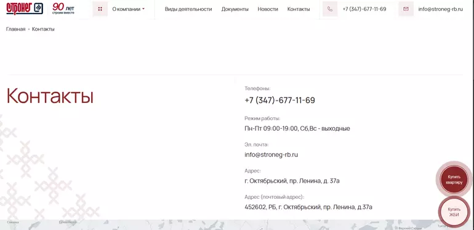Viewport: 474px width, 230px height.
Task: Click the Stroneg company logo
Action: click(x=25, y=9)
